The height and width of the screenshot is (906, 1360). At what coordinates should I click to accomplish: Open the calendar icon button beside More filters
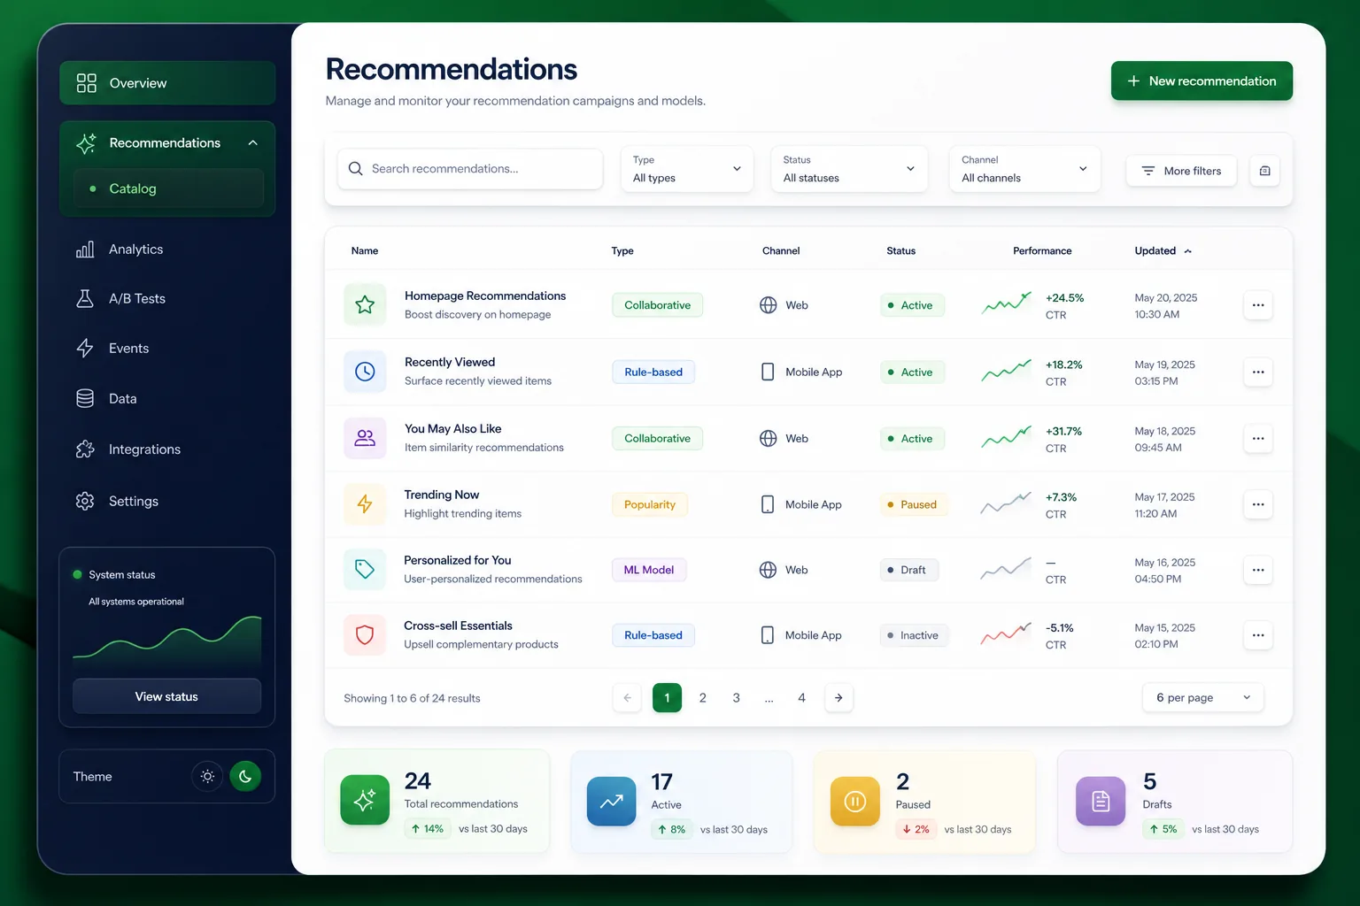pyautogui.click(x=1264, y=171)
